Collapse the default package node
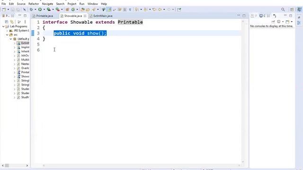Image resolution: width=303 pixels, height=170 pixels. [x=11, y=39]
